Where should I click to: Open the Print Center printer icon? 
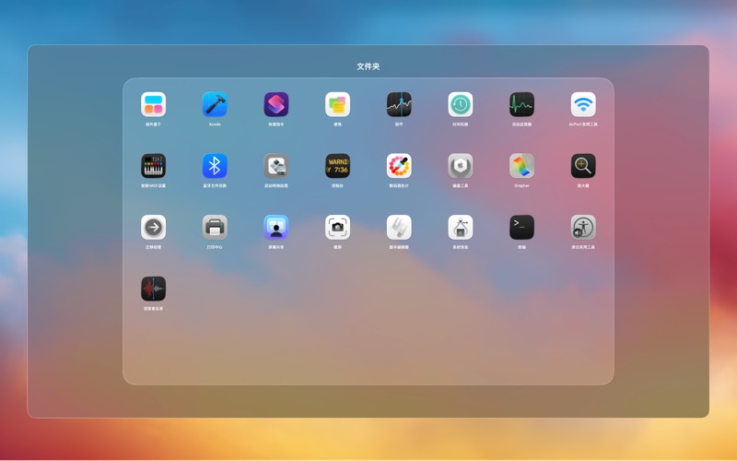(x=215, y=227)
